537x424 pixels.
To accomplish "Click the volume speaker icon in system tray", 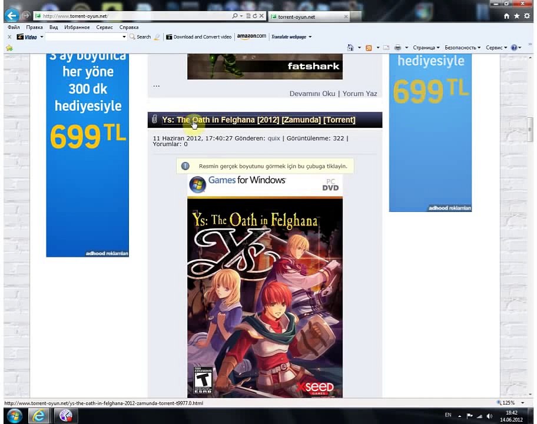I will click(x=489, y=416).
